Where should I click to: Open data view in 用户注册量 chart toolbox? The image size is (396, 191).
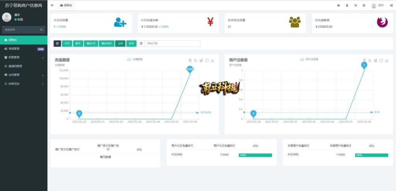(x=364, y=60)
